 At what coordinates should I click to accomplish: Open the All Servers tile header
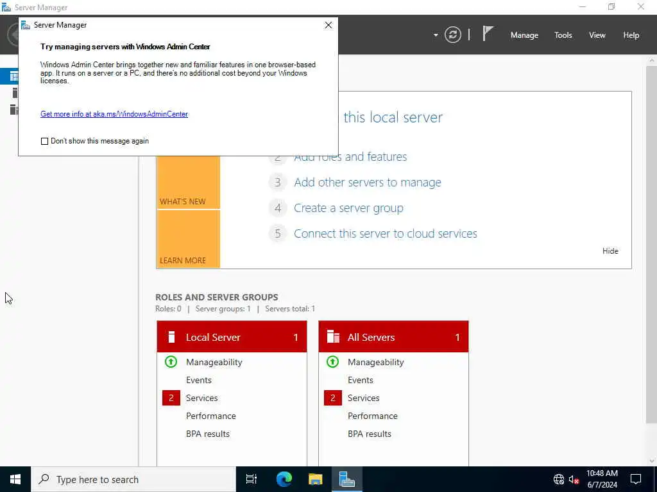(393, 337)
